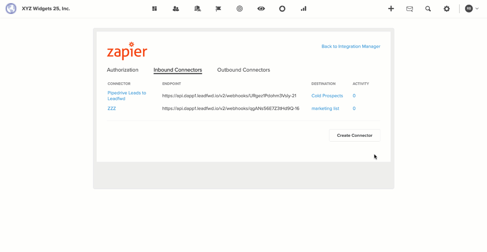Open the target goals icon

tap(240, 9)
